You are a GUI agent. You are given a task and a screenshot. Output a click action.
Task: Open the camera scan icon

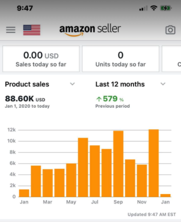170,30
